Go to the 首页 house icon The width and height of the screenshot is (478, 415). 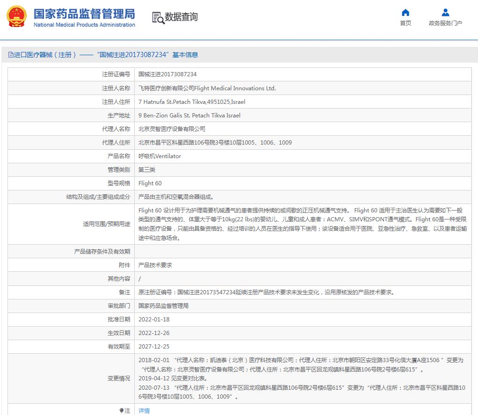tap(406, 13)
